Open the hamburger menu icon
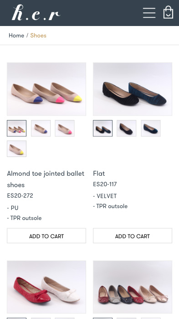 (149, 13)
